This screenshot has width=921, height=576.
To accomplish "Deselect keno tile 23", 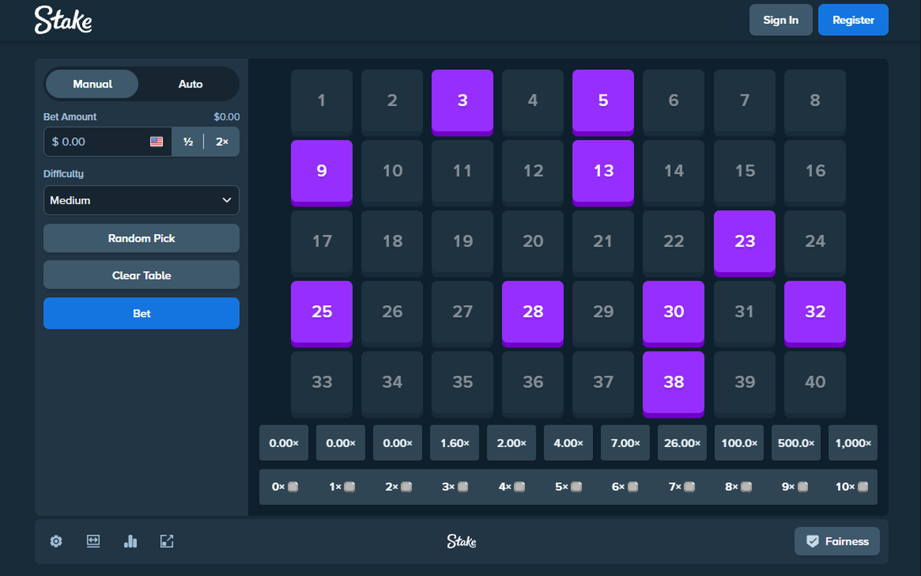I will (x=744, y=243).
